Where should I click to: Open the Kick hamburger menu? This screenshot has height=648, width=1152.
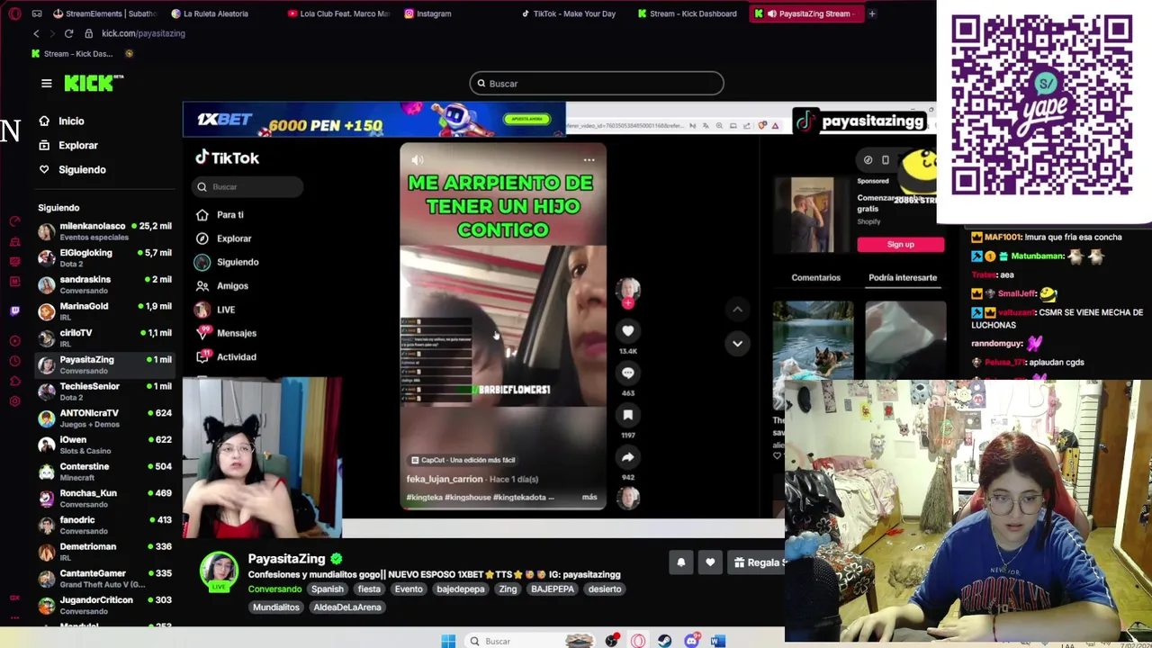click(x=46, y=83)
